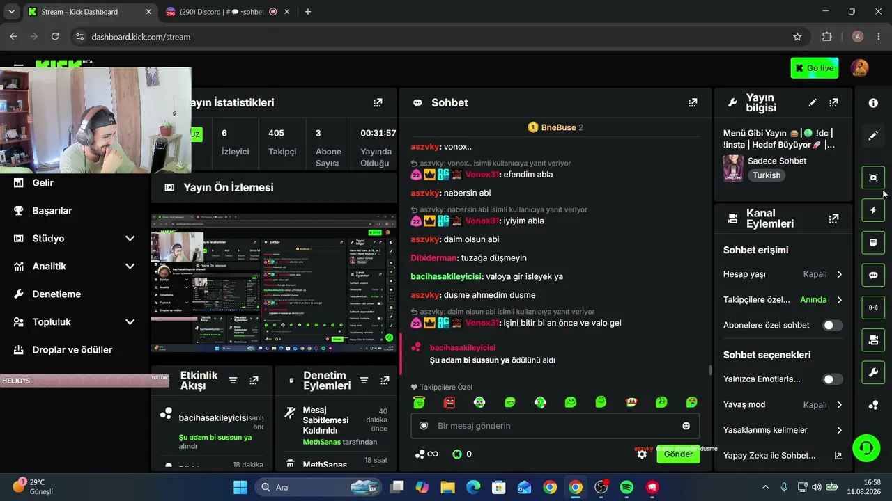Open Takipçilere özel setting chevron
The height and width of the screenshot is (501, 892).
coord(839,300)
